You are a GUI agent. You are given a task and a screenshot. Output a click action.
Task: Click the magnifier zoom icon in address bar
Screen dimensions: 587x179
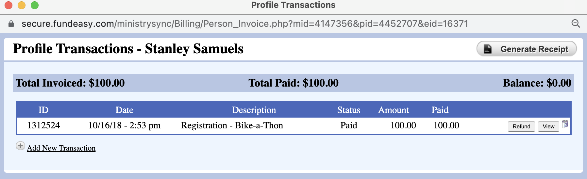[576, 24]
